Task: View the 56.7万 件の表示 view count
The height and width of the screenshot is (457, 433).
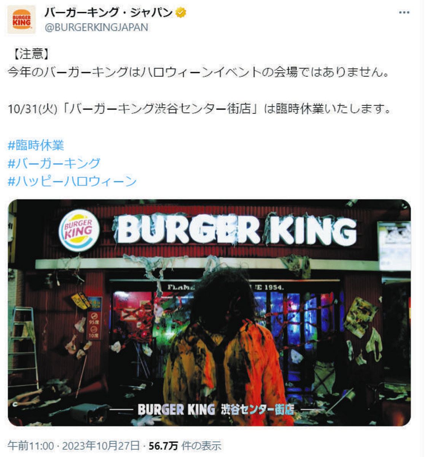Action: point(185,445)
